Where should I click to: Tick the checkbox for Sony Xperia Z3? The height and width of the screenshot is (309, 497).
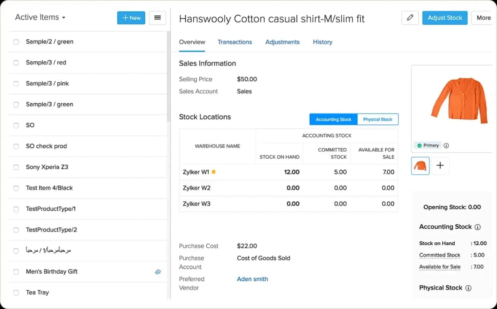(15, 167)
